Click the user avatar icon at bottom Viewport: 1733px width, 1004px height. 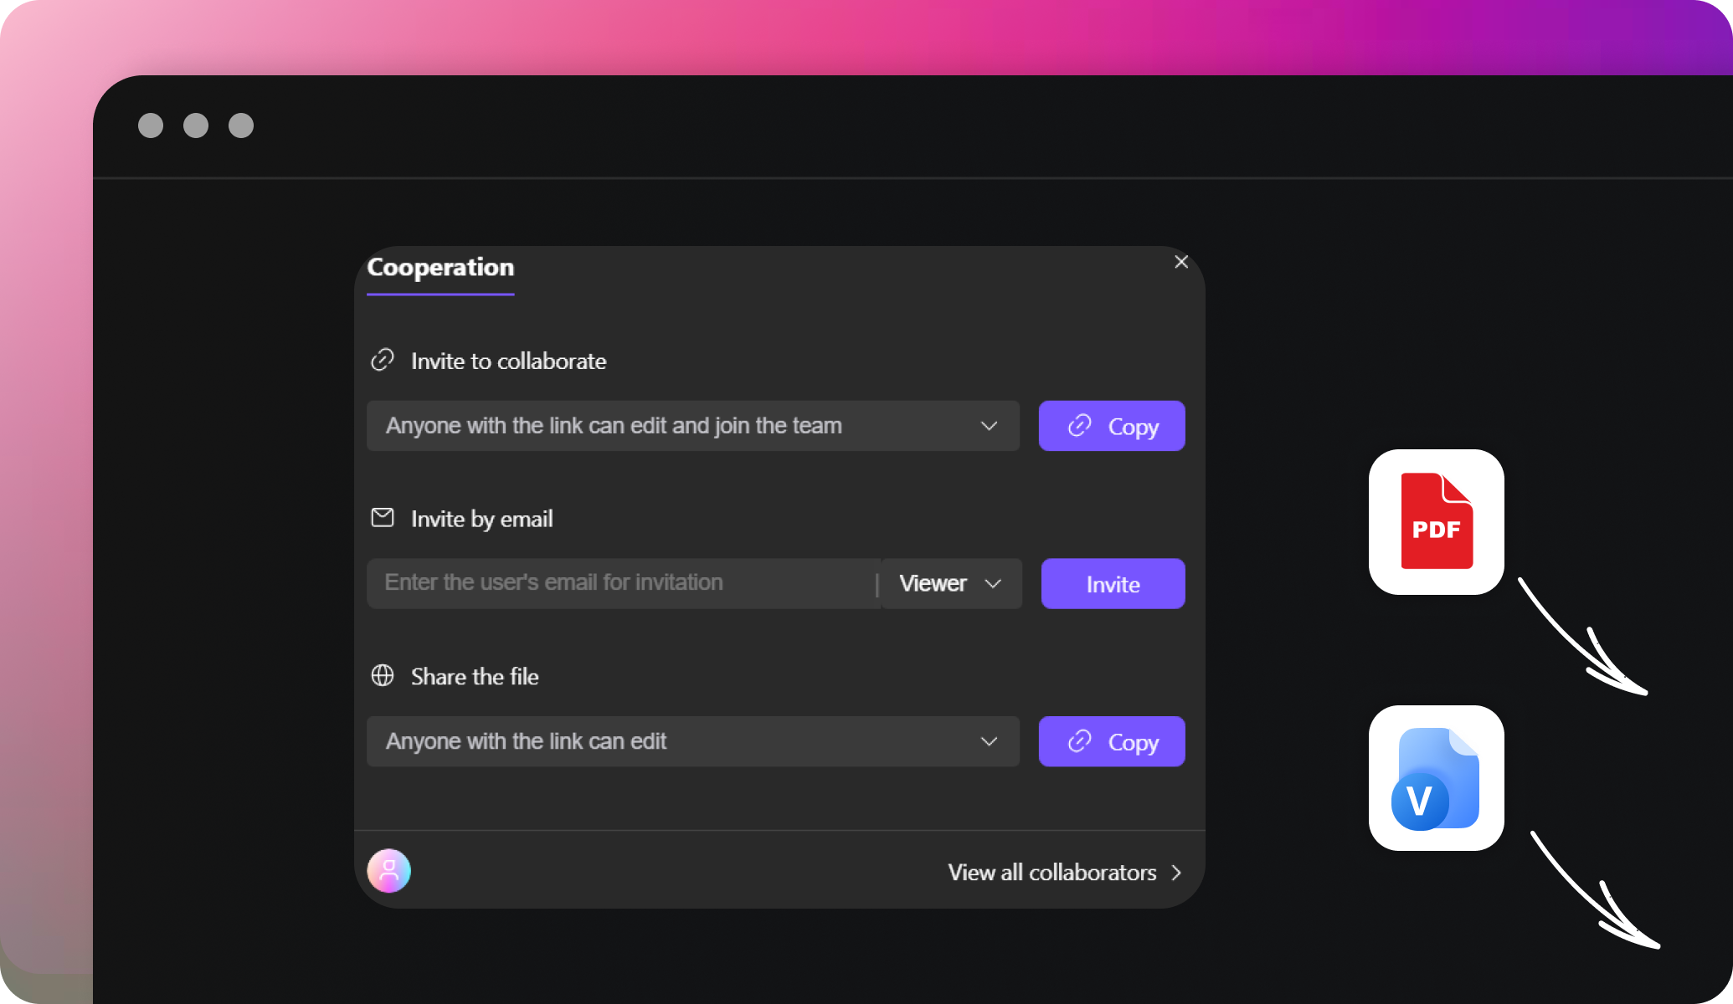[390, 871]
